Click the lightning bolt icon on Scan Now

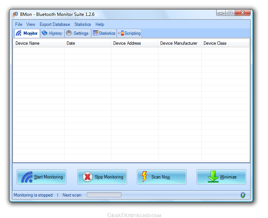(x=144, y=177)
